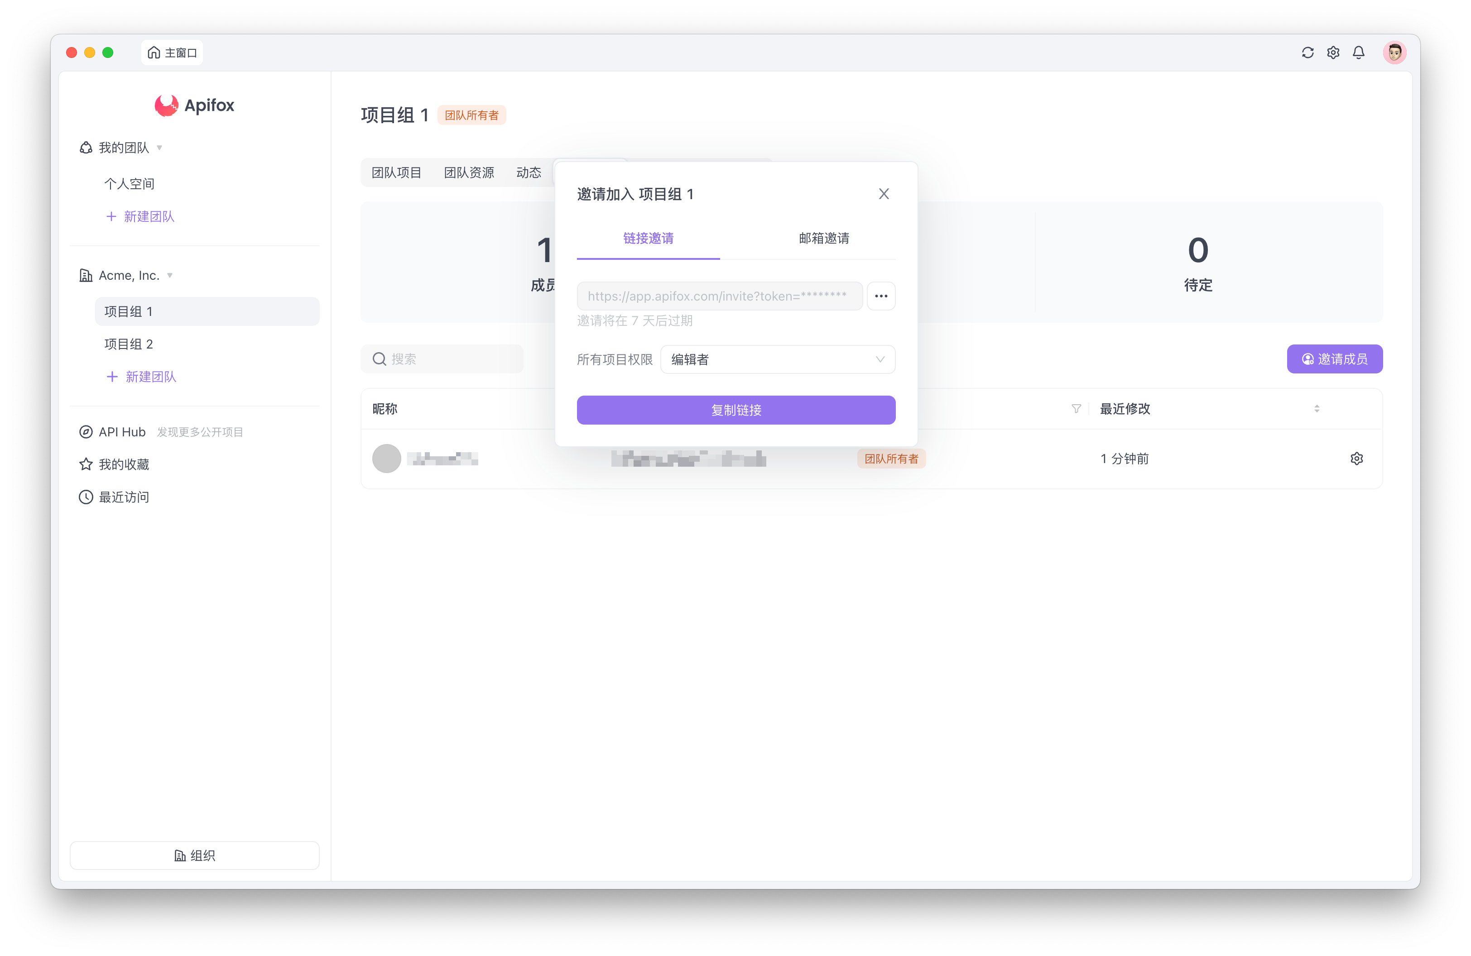Open more options beside the invite link
The width and height of the screenshot is (1471, 956).
(x=881, y=296)
